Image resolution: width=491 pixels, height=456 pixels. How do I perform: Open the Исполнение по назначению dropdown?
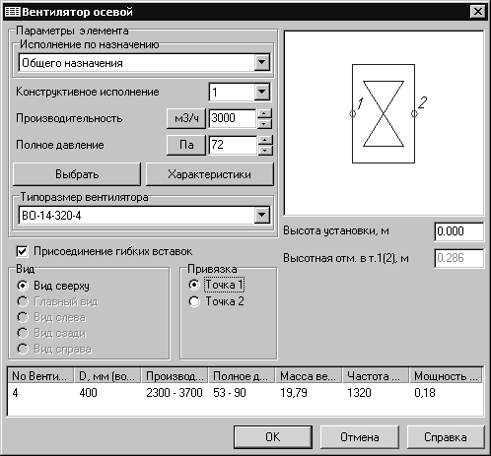point(262,62)
